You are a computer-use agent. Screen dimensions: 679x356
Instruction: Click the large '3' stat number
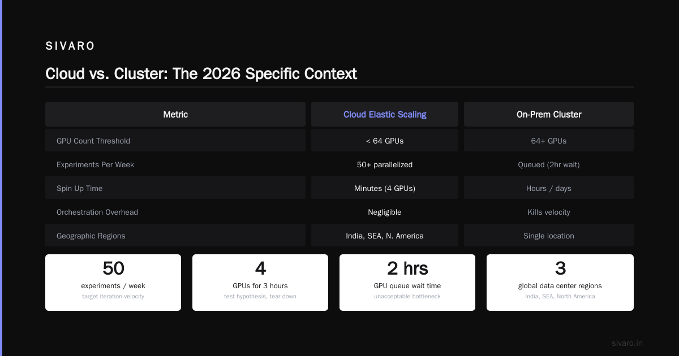click(x=560, y=268)
